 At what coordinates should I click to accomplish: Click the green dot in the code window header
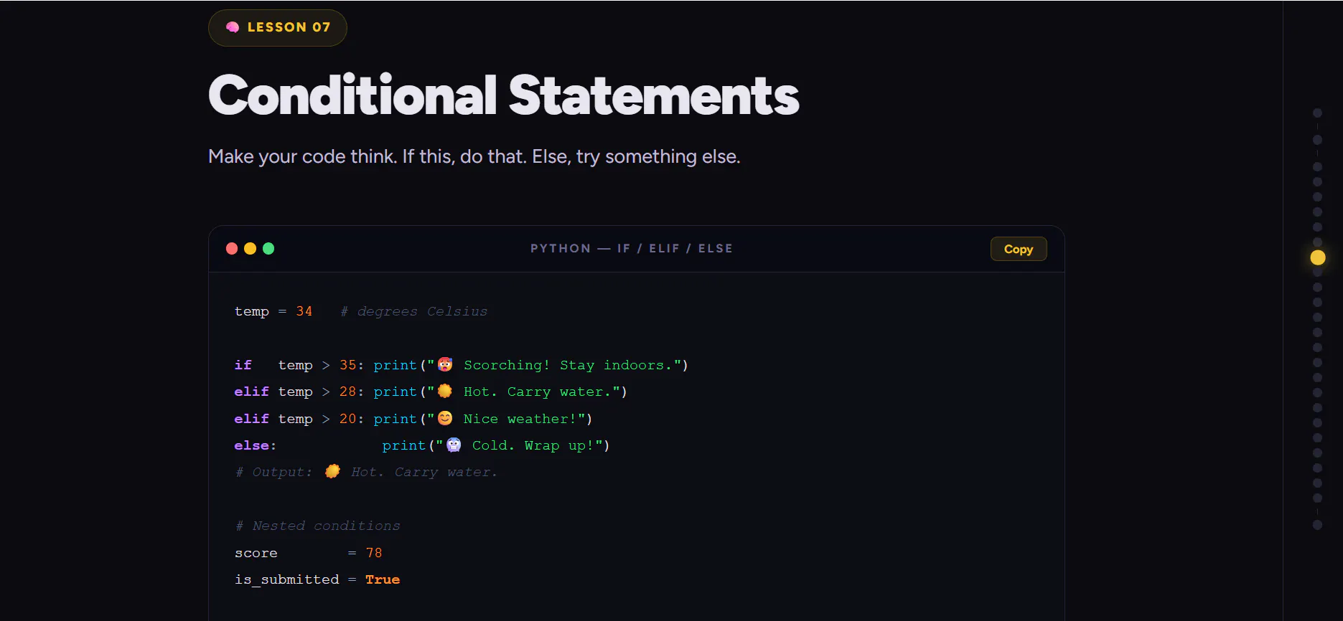click(268, 248)
